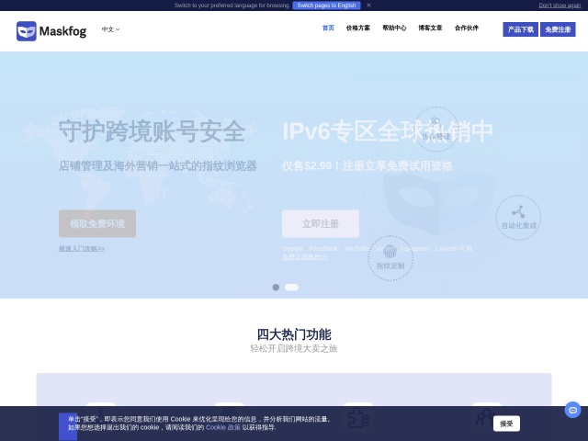
Task: Open Cookie 政策 link
Action: coord(222,427)
